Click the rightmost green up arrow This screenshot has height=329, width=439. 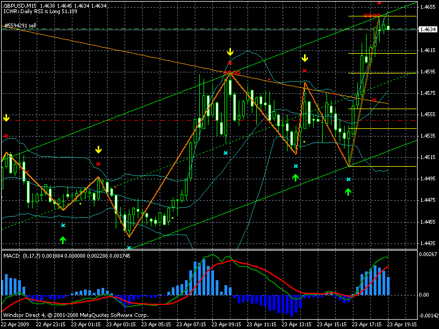coord(348,191)
